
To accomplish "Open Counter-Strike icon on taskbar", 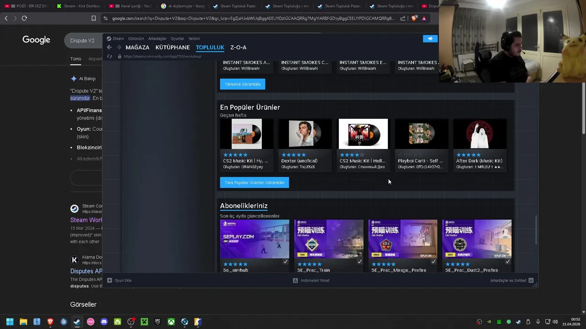I will coord(198,322).
